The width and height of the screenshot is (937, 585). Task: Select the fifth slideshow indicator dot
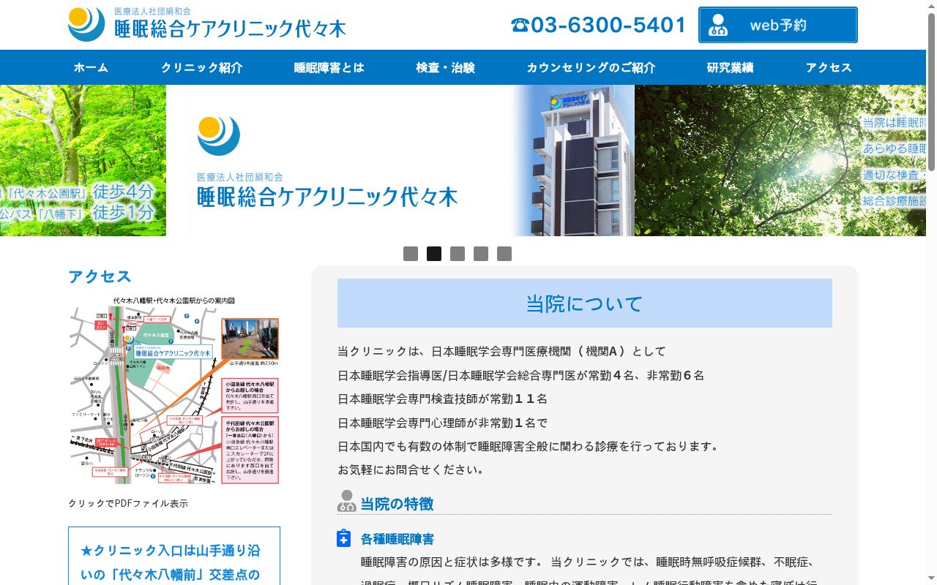pos(504,254)
